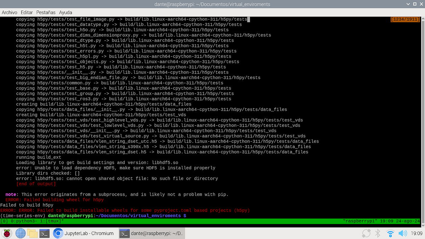Mute audio via the speaker tray icon
Viewport: 425px width, 239px height.
pyautogui.click(x=403, y=233)
